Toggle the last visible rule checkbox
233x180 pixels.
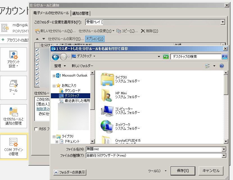(37, 84)
